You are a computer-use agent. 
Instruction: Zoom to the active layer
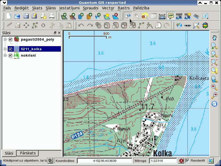click(x=214, y=79)
